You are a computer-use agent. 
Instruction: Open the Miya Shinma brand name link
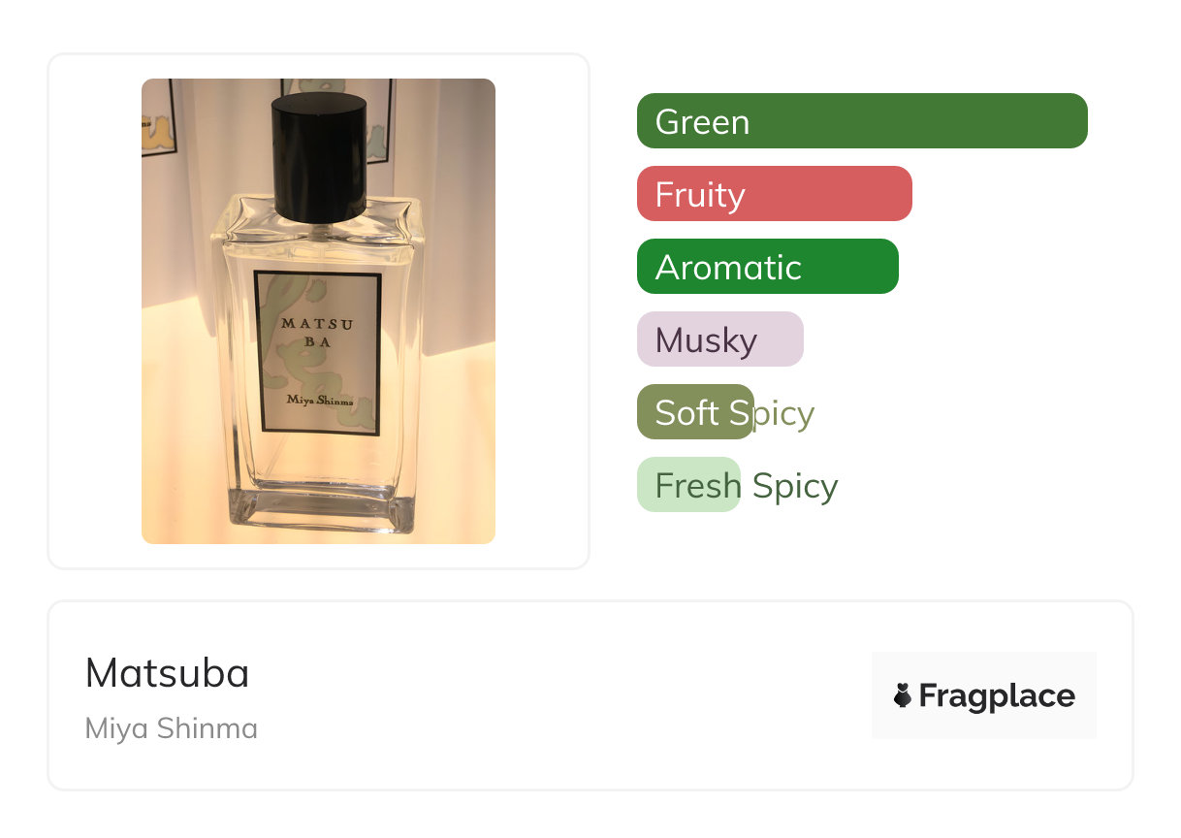point(172,728)
